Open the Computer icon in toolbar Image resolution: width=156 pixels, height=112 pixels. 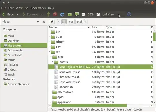(77, 14)
